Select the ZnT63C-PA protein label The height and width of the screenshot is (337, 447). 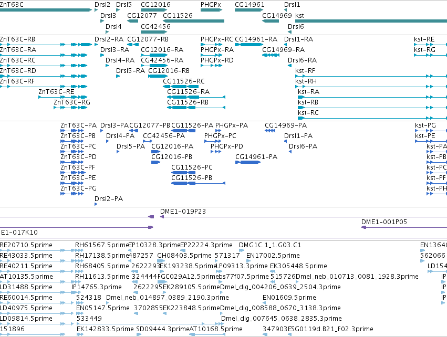pos(78,125)
